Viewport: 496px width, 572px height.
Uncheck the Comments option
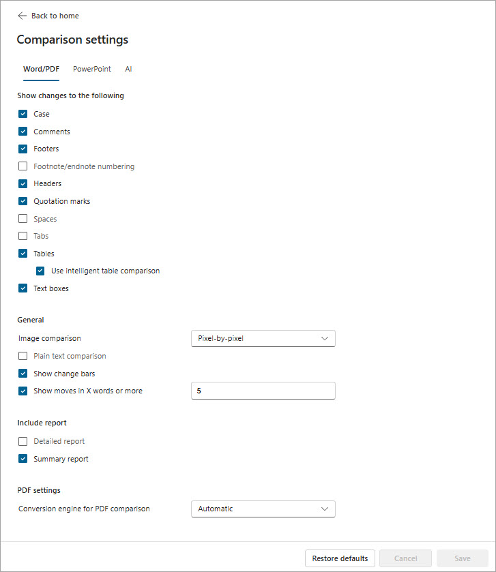click(23, 131)
